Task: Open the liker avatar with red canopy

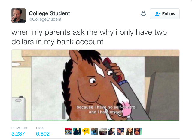Action: pos(68,131)
